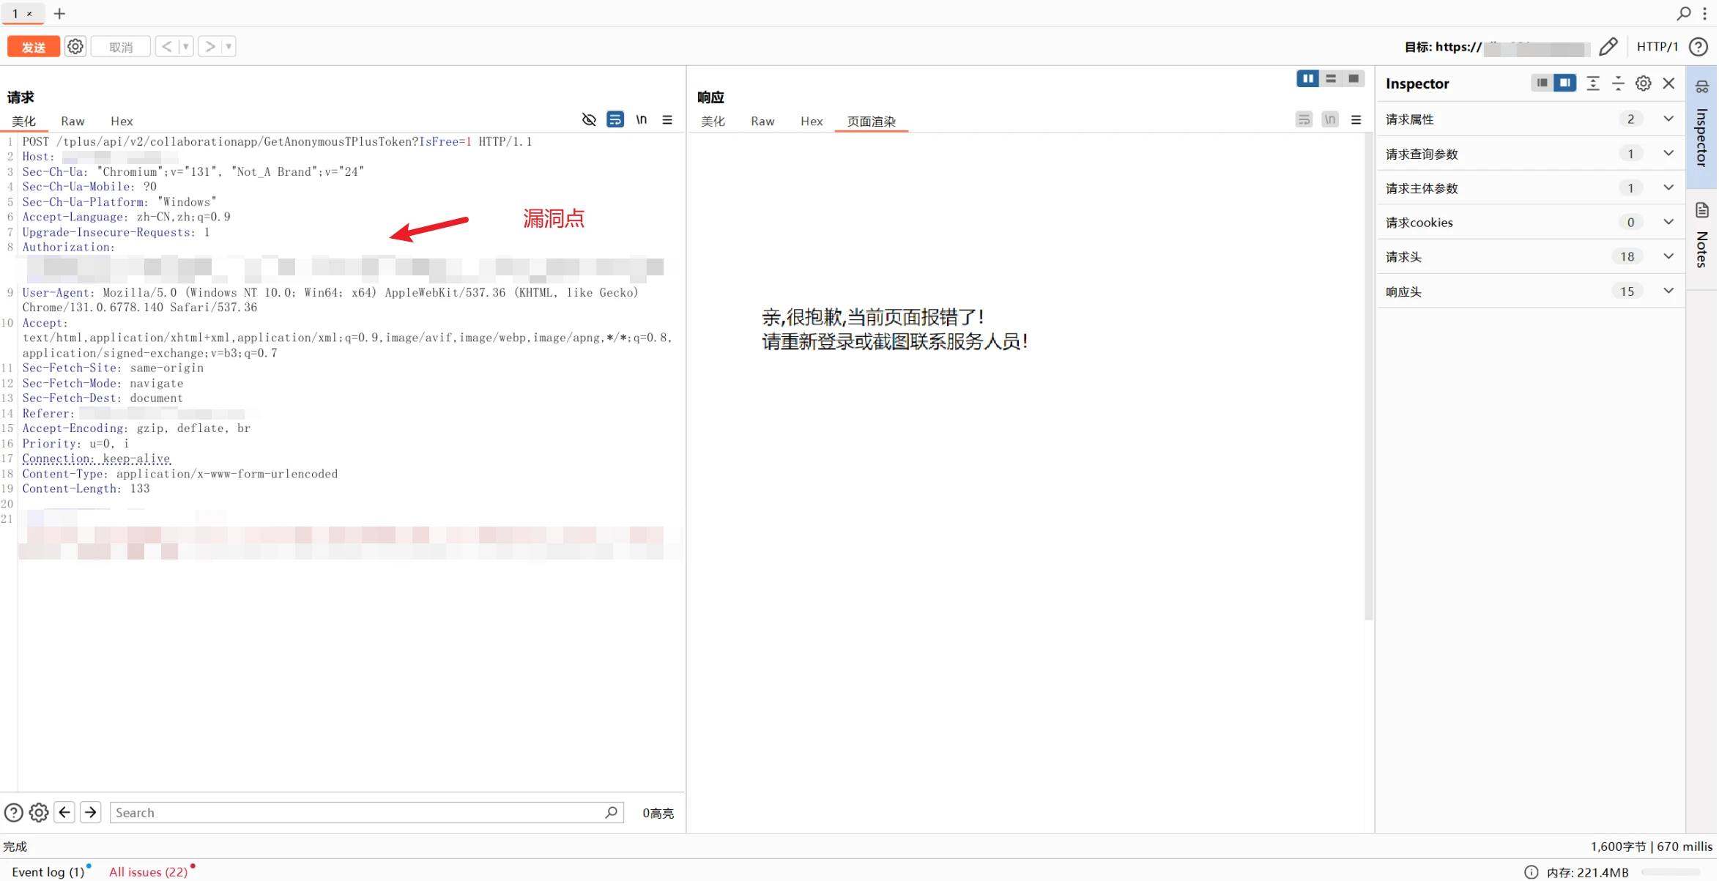Add a new Repeater tab with the plus icon
Image resolution: width=1719 pixels, height=881 pixels.
[x=59, y=13]
